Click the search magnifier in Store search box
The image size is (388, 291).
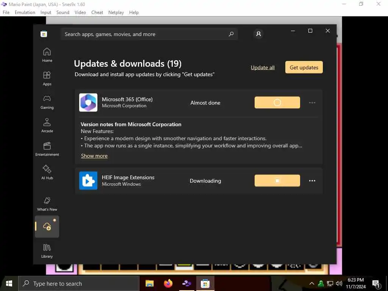pyautogui.click(x=231, y=34)
